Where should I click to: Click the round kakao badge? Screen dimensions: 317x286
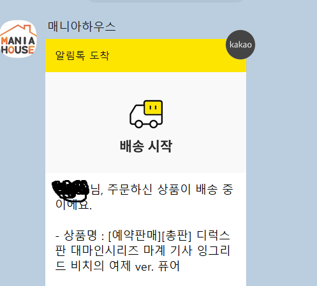240,45
